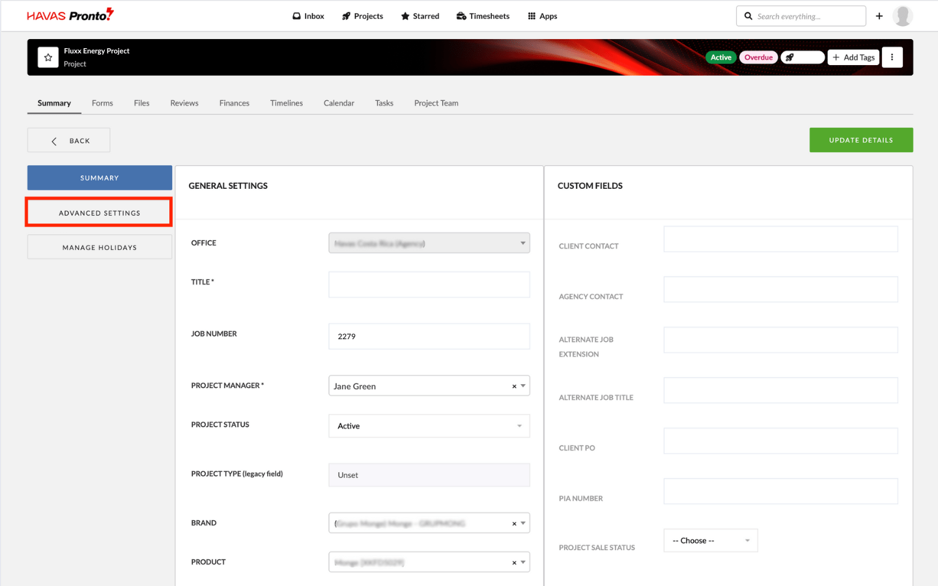Star the Fluxx Energy Project

(48, 57)
